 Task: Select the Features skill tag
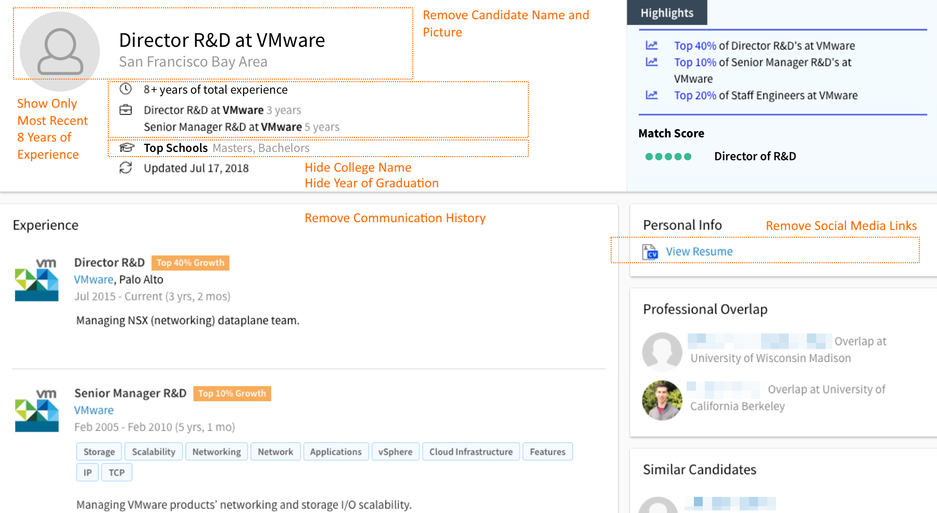tap(548, 452)
